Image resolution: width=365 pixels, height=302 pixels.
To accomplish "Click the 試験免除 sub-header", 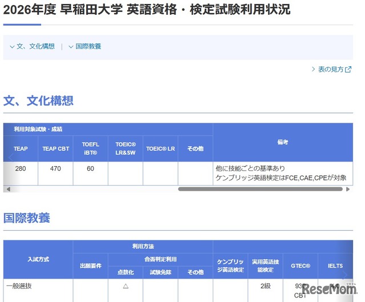I will click(160, 272).
